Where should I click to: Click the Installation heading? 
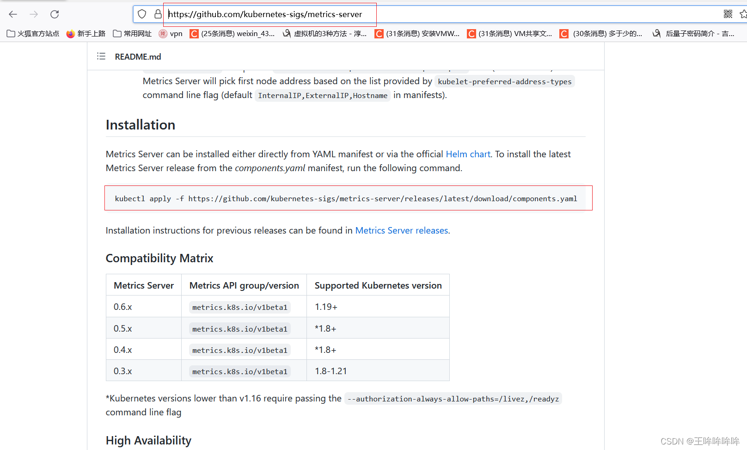[141, 125]
